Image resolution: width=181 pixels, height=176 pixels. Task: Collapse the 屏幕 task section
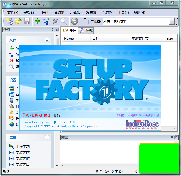[x=47, y=137]
